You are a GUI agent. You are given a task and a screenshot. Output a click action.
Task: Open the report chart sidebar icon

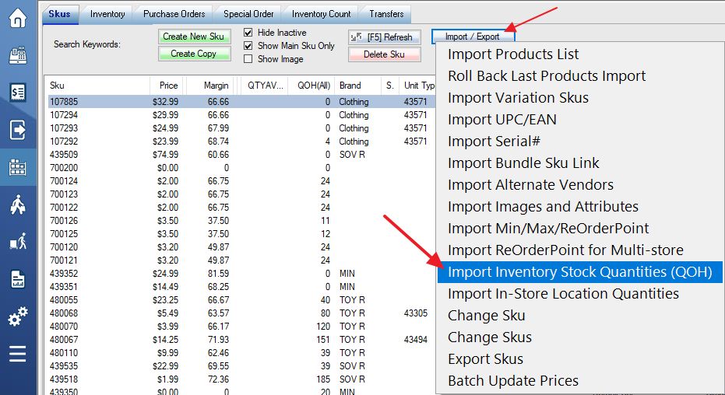18,280
